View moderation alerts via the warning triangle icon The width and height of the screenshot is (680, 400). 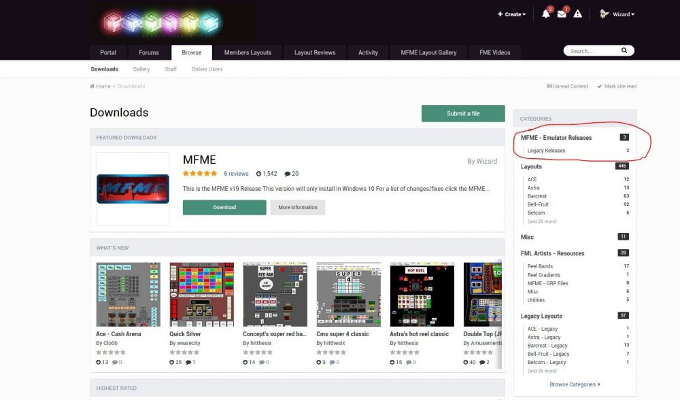[x=577, y=14]
